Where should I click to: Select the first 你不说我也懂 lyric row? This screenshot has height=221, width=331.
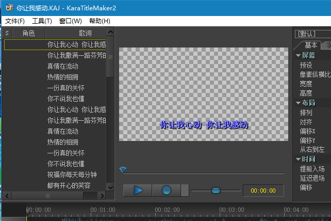point(55,99)
